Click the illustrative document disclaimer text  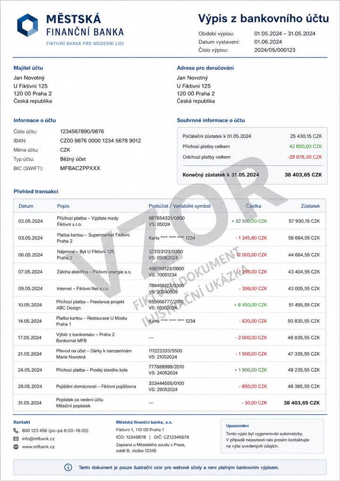pos(178,467)
